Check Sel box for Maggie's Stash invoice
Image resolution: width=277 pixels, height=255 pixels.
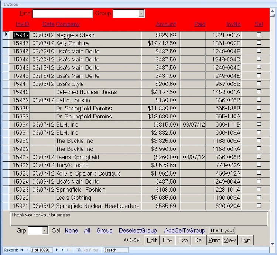pyautogui.click(x=259, y=35)
